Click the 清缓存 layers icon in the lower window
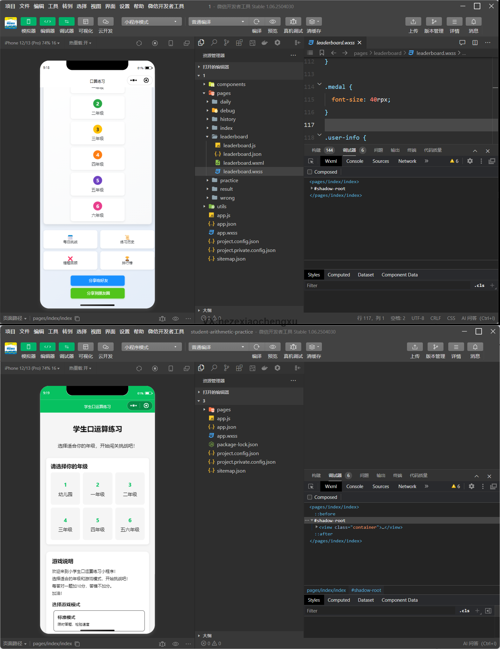Viewport: 500px width, 649px height. click(313, 347)
